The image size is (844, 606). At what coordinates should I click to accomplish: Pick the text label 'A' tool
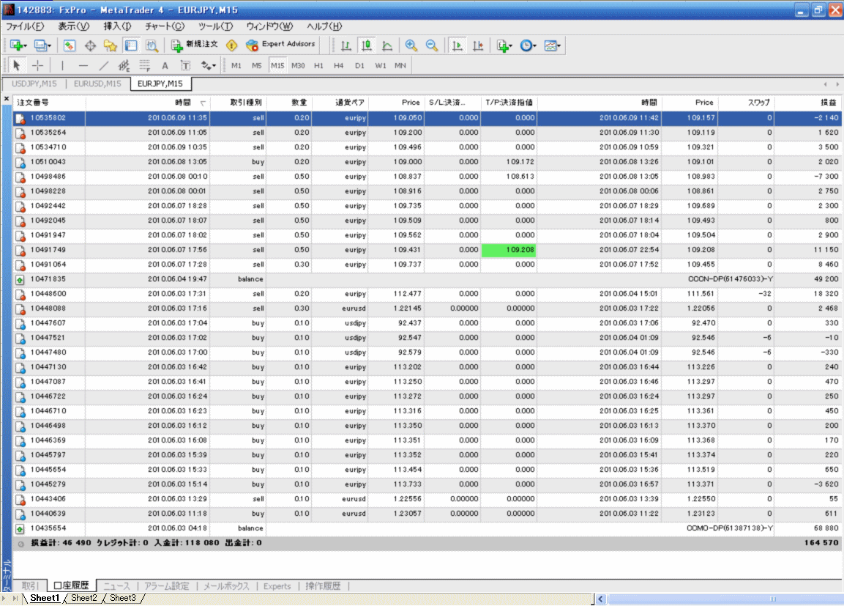165,65
